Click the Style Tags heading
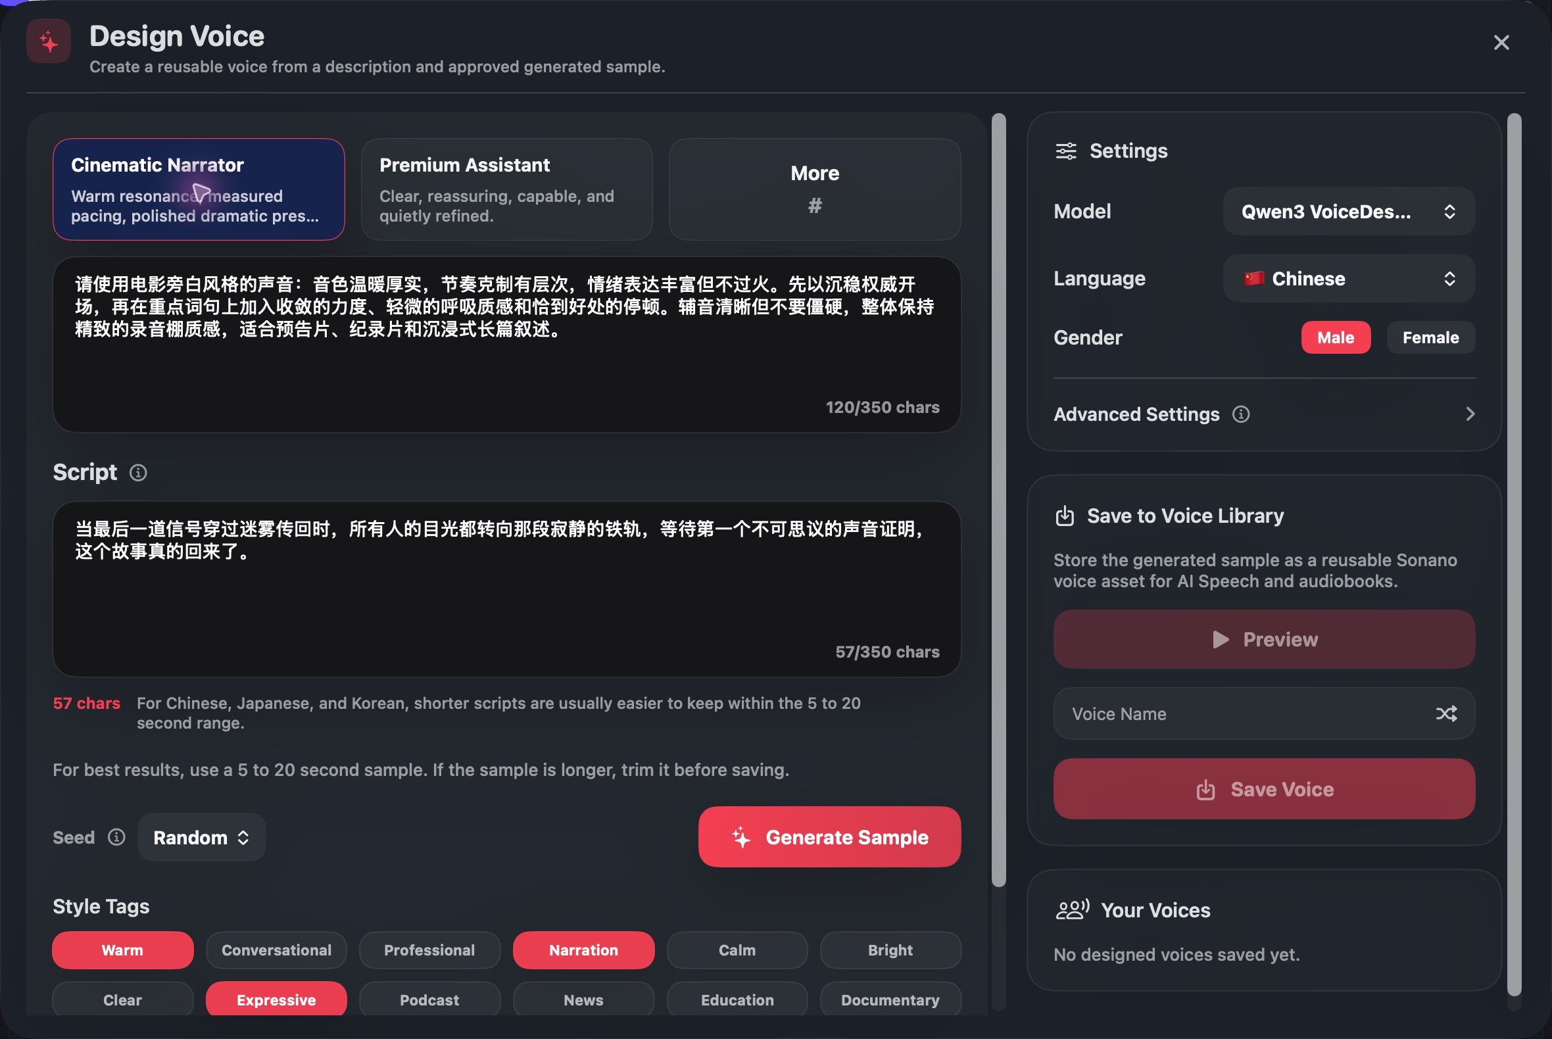The image size is (1552, 1039). (101, 906)
